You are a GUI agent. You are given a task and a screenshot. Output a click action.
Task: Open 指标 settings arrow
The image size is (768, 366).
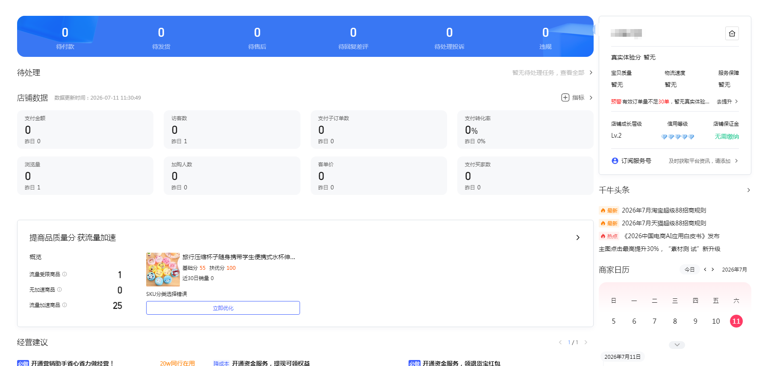(x=591, y=97)
